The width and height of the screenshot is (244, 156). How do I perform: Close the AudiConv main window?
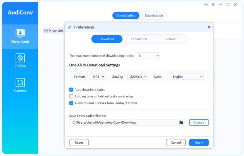pyautogui.click(x=236, y=5)
